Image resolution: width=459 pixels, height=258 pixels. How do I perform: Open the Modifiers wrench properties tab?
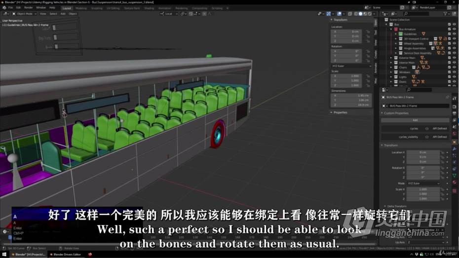pos(455,148)
